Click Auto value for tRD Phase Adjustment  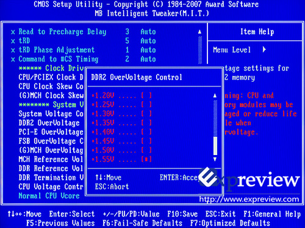pyautogui.click(x=148, y=50)
